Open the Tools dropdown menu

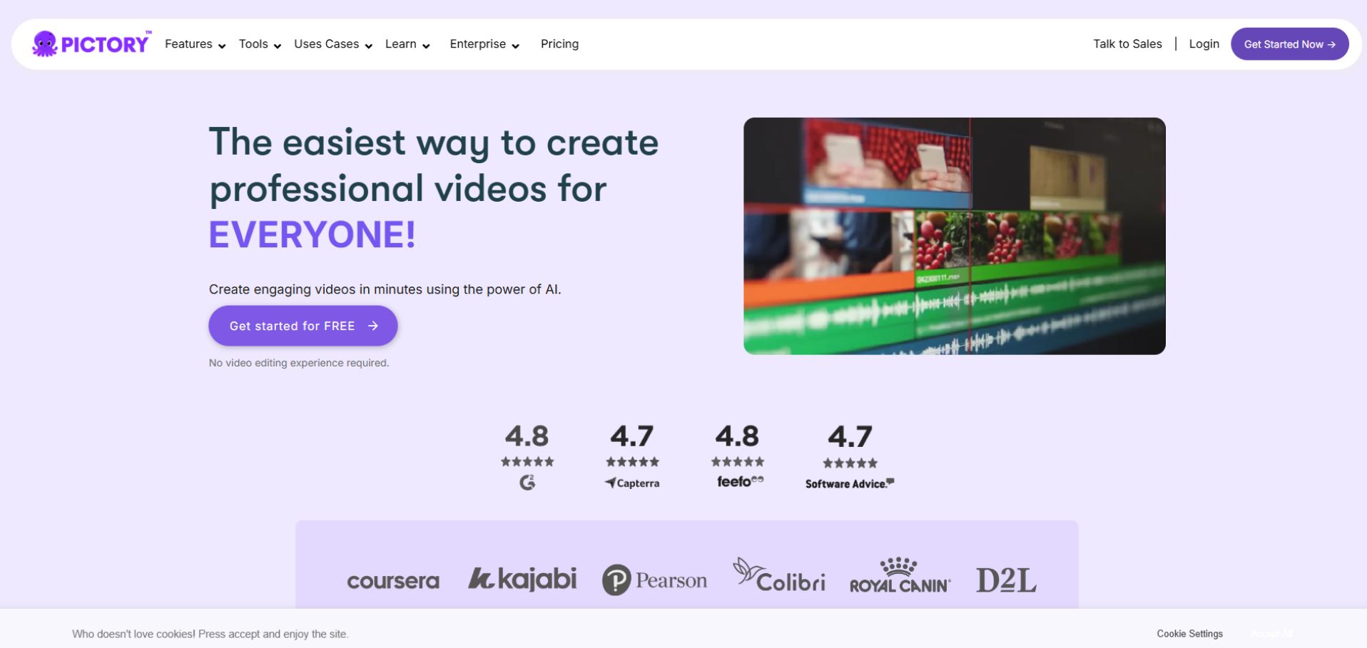point(260,44)
